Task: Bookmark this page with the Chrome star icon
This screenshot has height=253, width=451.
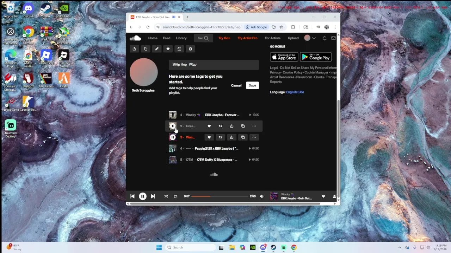Action: pyautogui.click(x=281, y=27)
